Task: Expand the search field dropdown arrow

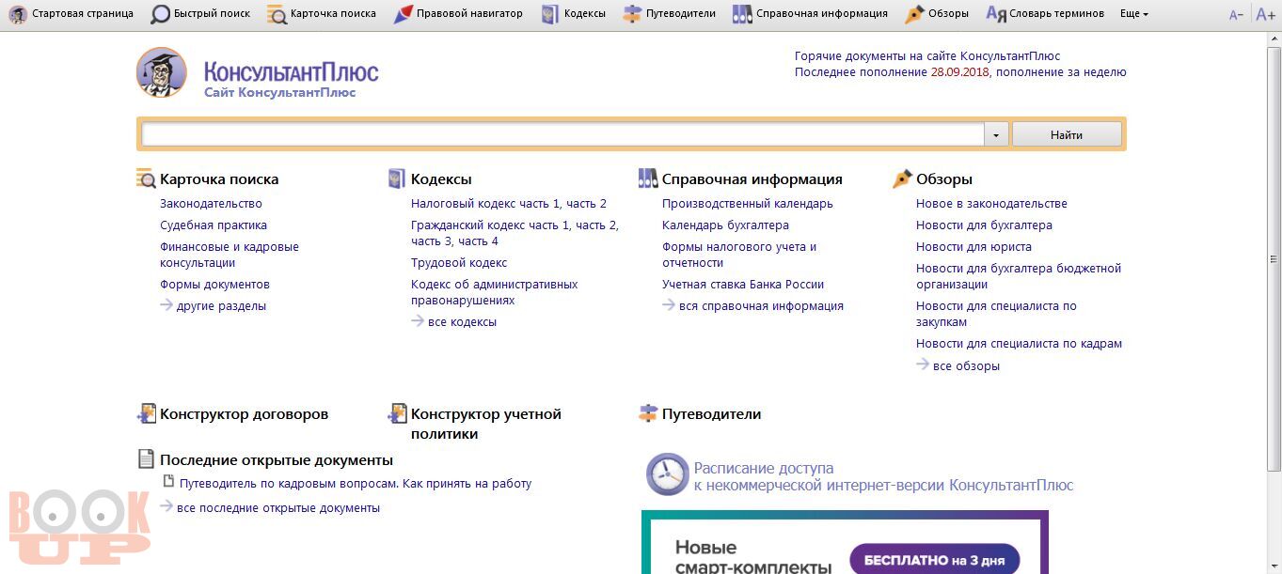Action: pos(996,135)
